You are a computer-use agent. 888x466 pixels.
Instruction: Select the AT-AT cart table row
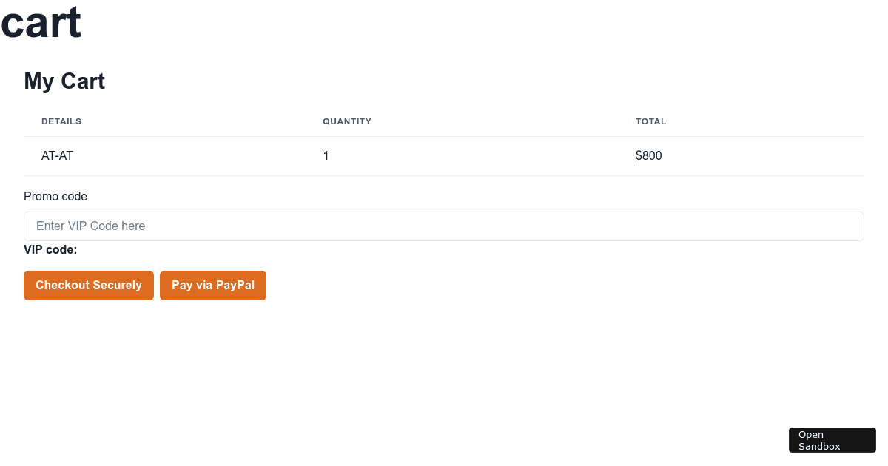pyautogui.click(x=444, y=156)
